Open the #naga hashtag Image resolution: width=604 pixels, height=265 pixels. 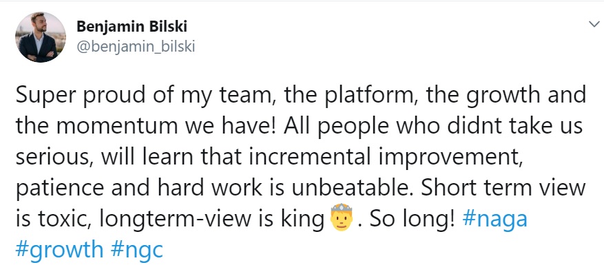tap(494, 219)
